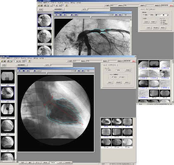The width and height of the screenshot is (174, 165).
Task: Click the up arrow of the left thumbnail list
Action: (x=15, y=71)
